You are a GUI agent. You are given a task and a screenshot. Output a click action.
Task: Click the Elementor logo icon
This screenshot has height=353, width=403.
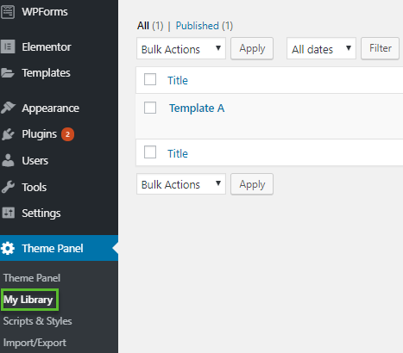[x=8, y=46]
